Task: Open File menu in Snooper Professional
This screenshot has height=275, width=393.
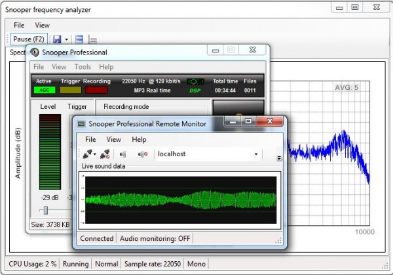Action: 39,67
